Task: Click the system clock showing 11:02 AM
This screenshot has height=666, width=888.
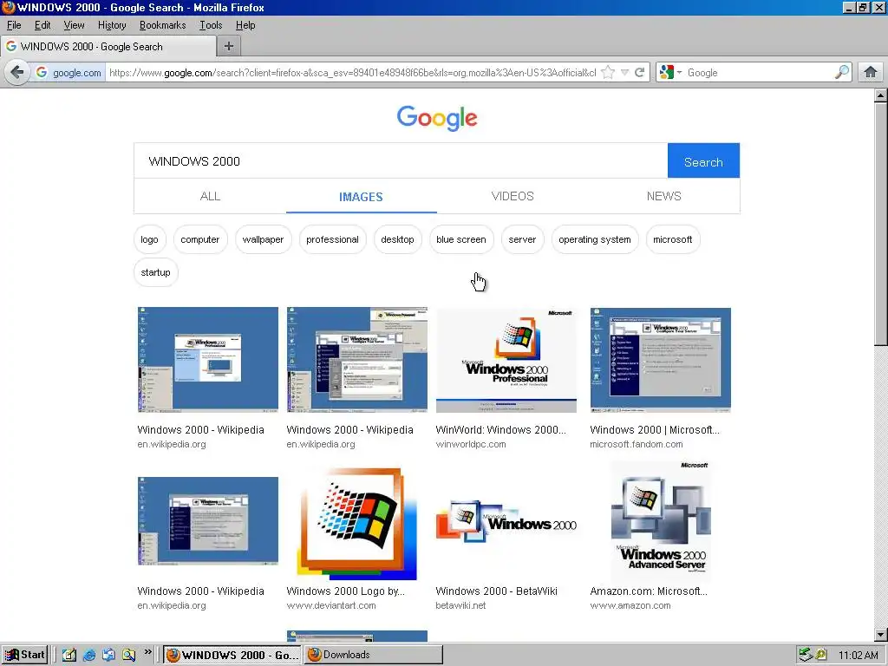Action: (x=858, y=656)
